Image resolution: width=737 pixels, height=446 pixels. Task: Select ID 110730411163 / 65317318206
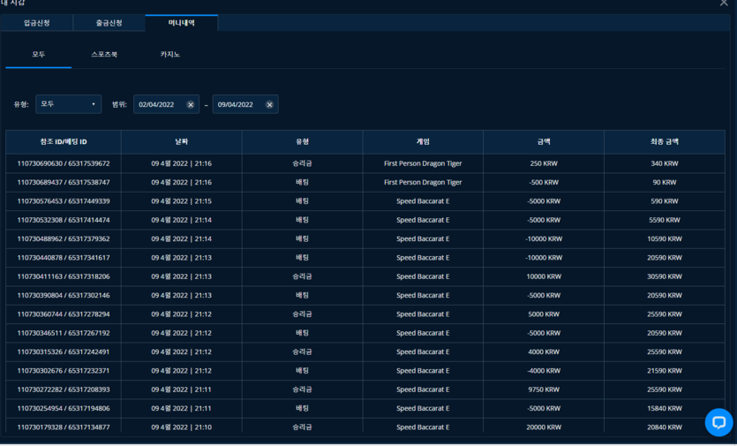[x=64, y=276]
